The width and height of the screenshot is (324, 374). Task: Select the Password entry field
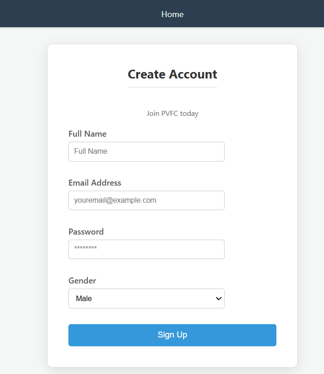[146, 249]
